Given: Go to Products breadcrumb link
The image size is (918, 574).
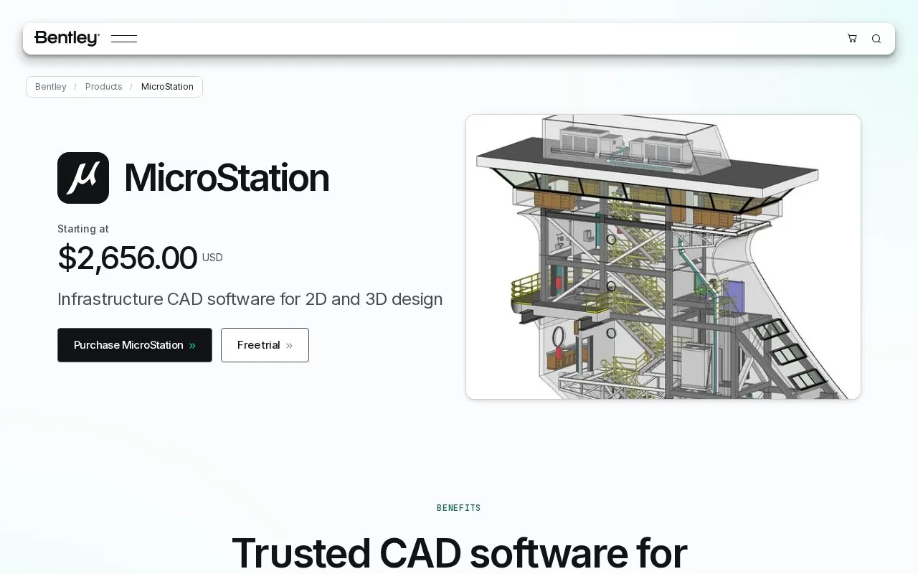Looking at the screenshot, I should click(104, 87).
